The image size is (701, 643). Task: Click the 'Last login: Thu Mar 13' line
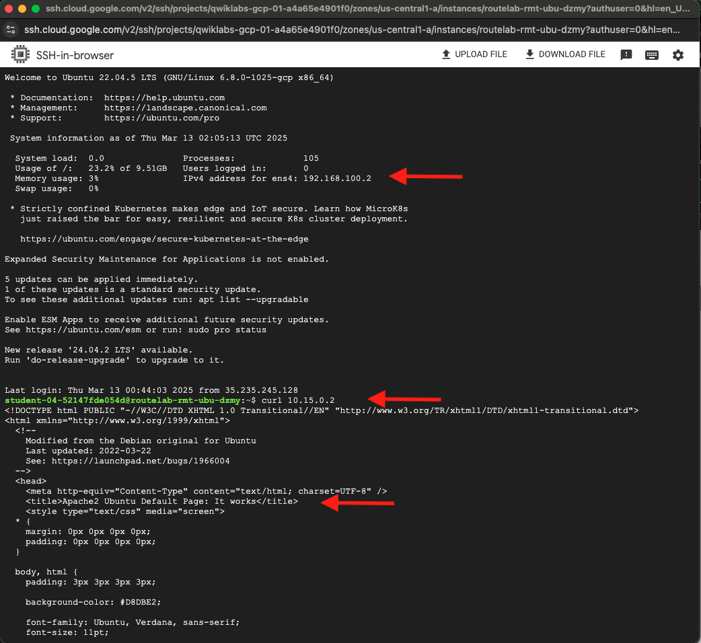point(151,391)
